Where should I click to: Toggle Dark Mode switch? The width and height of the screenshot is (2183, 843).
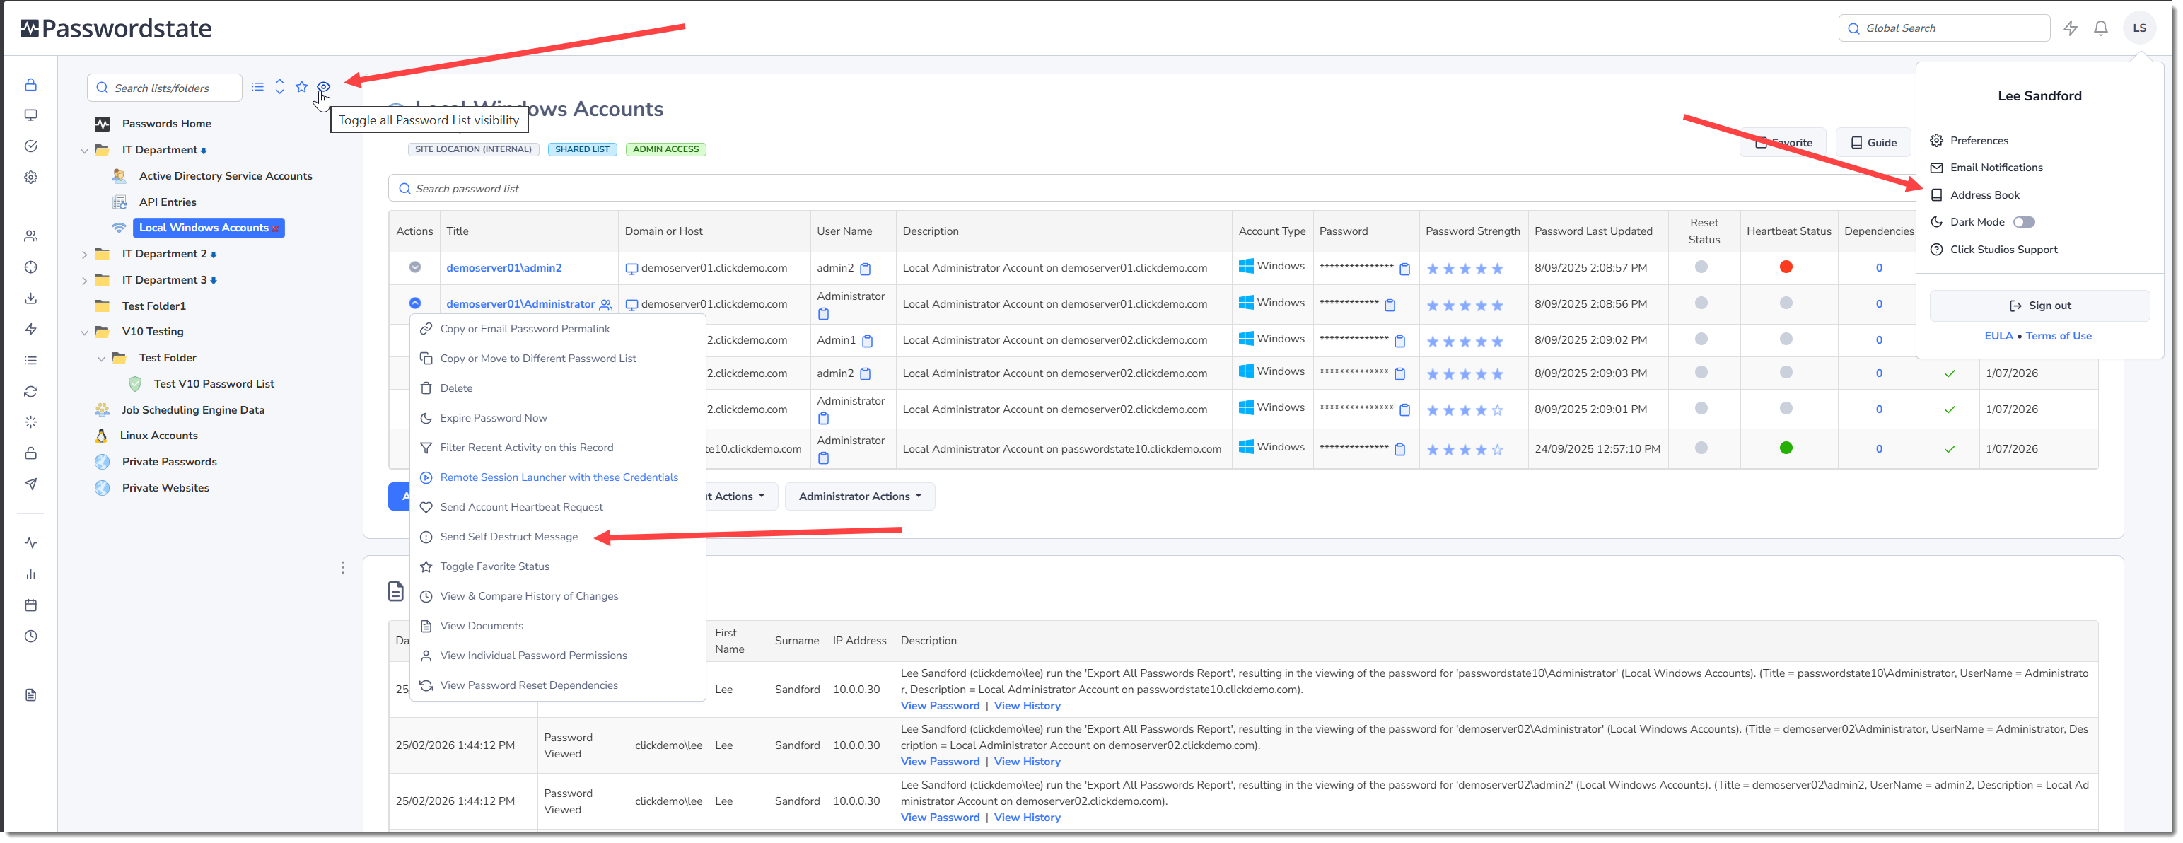click(x=2024, y=222)
